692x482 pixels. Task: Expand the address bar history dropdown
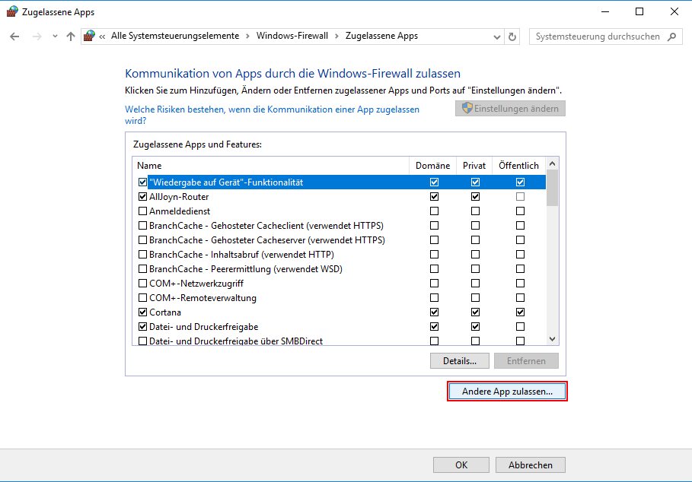pos(497,37)
